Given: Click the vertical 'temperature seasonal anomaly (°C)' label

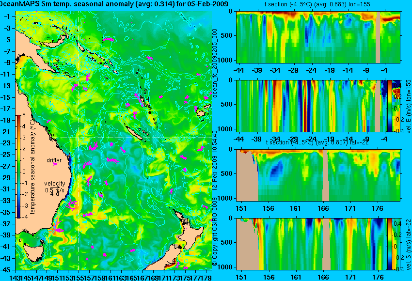Looking at the screenshot, I should [x=32, y=167].
